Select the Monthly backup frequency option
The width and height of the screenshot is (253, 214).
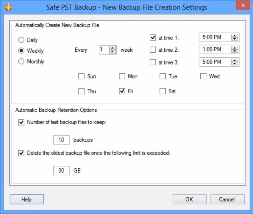(21, 62)
